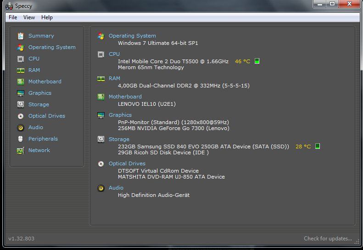Click Motherboard icon in summary panel
Image resolution: width=363 pixels, height=250 pixels.
tap(101, 97)
